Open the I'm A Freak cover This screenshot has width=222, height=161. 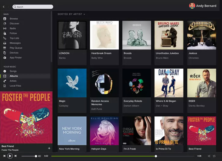pos(137,131)
